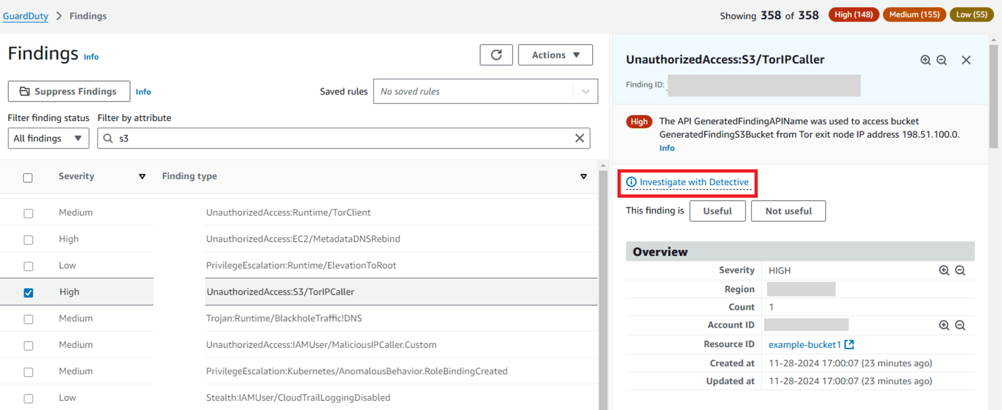This screenshot has width=1002, height=410.
Task: Open the Saved rules combo box
Action: tap(485, 92)
